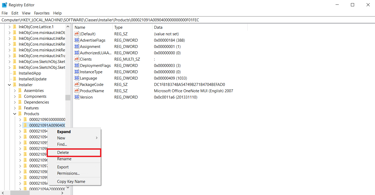
Task: Click the horizontal scrollbar left arrow
Action: 3,193
